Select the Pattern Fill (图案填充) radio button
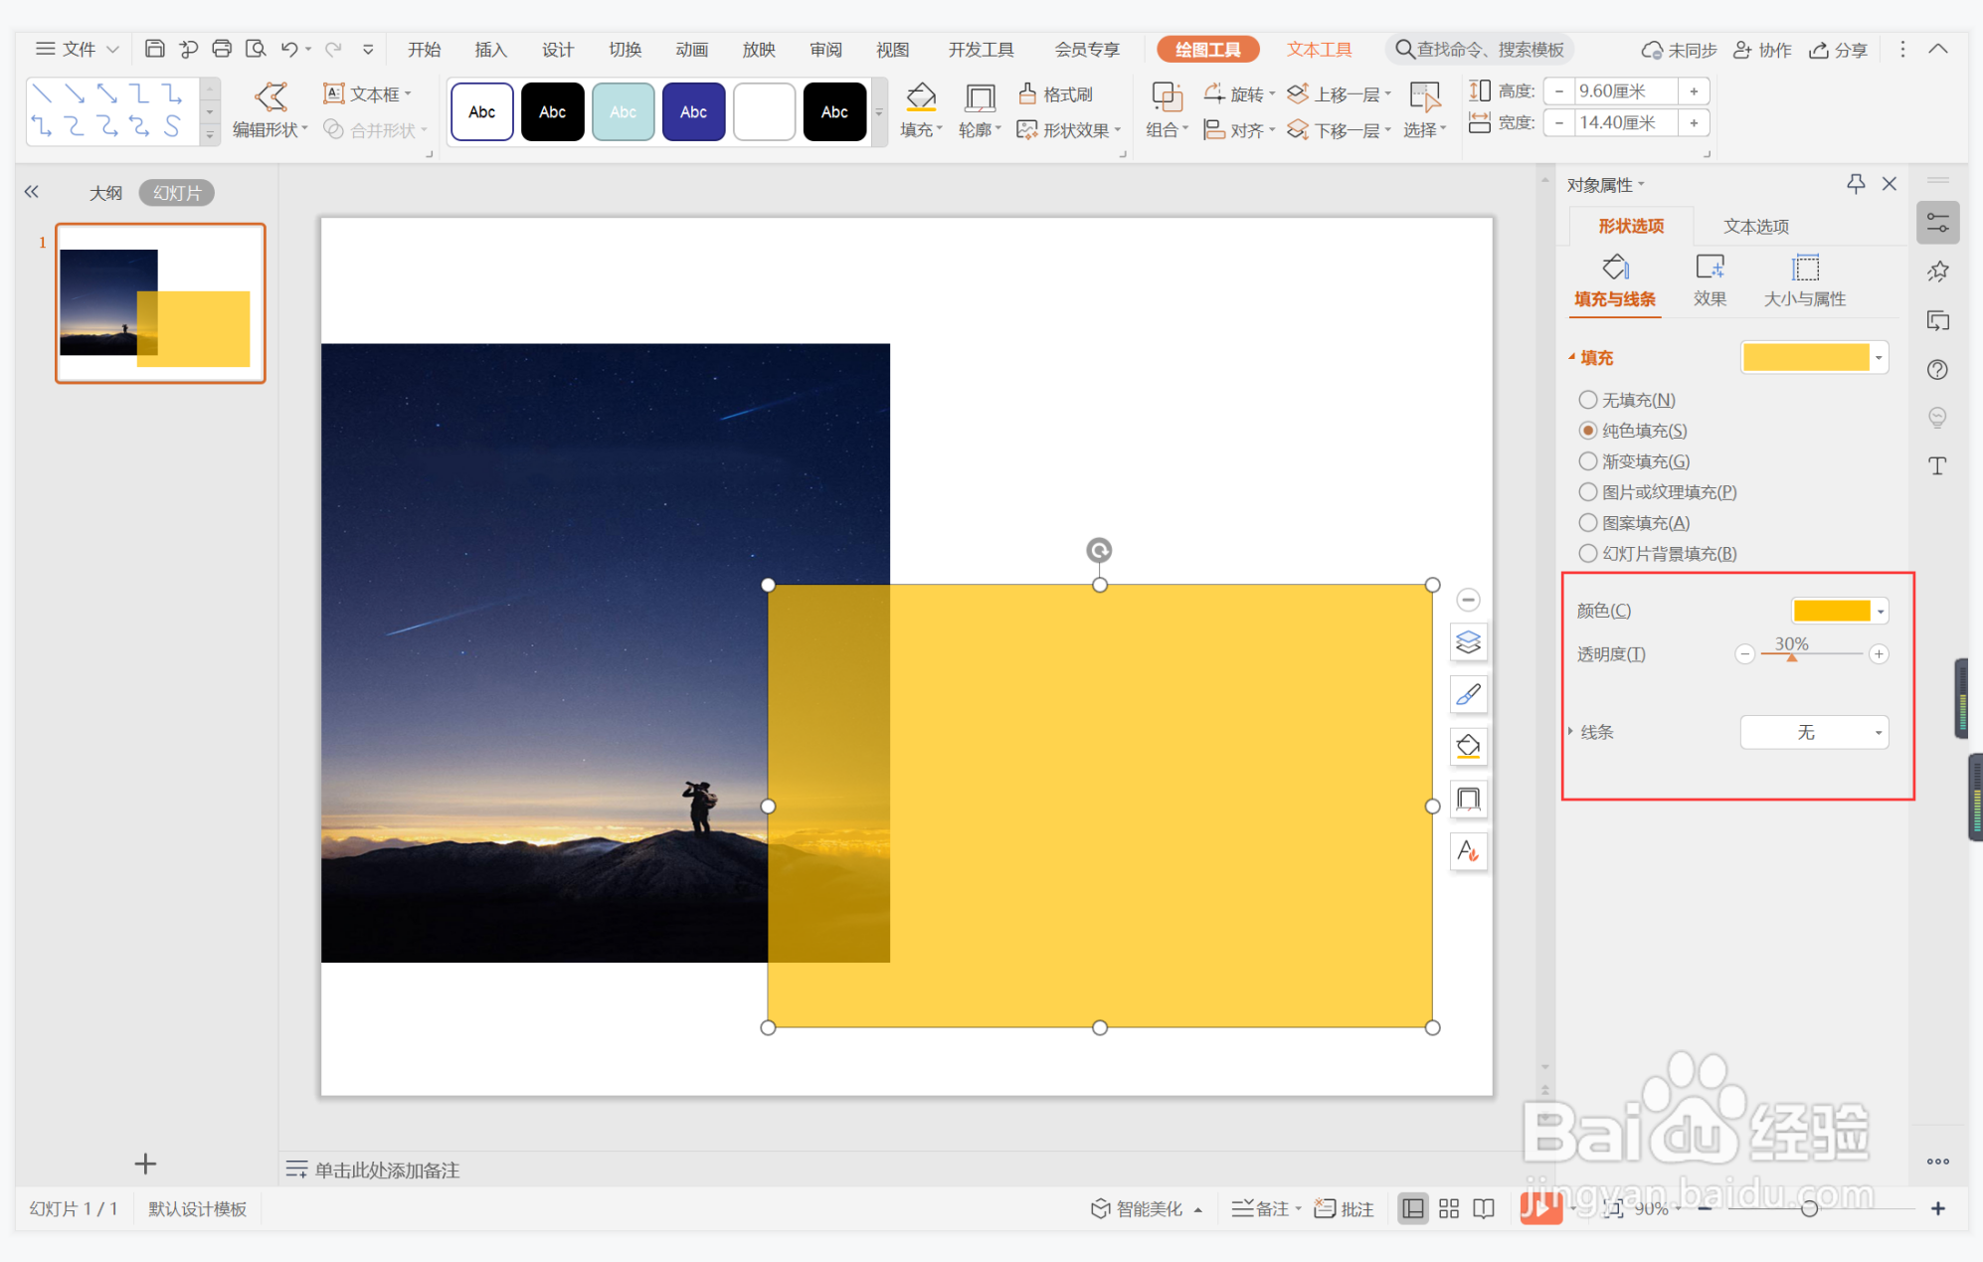The height and width of the screenshot is (1262, 1983). (1588, 523)
